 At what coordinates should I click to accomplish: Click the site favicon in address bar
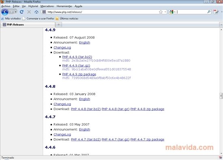(x=44, y=12)
